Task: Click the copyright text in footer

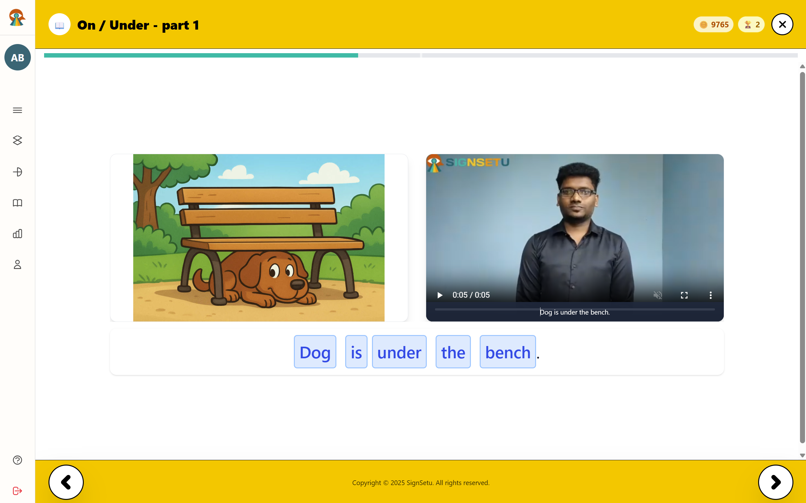Action: click(421, 482)
